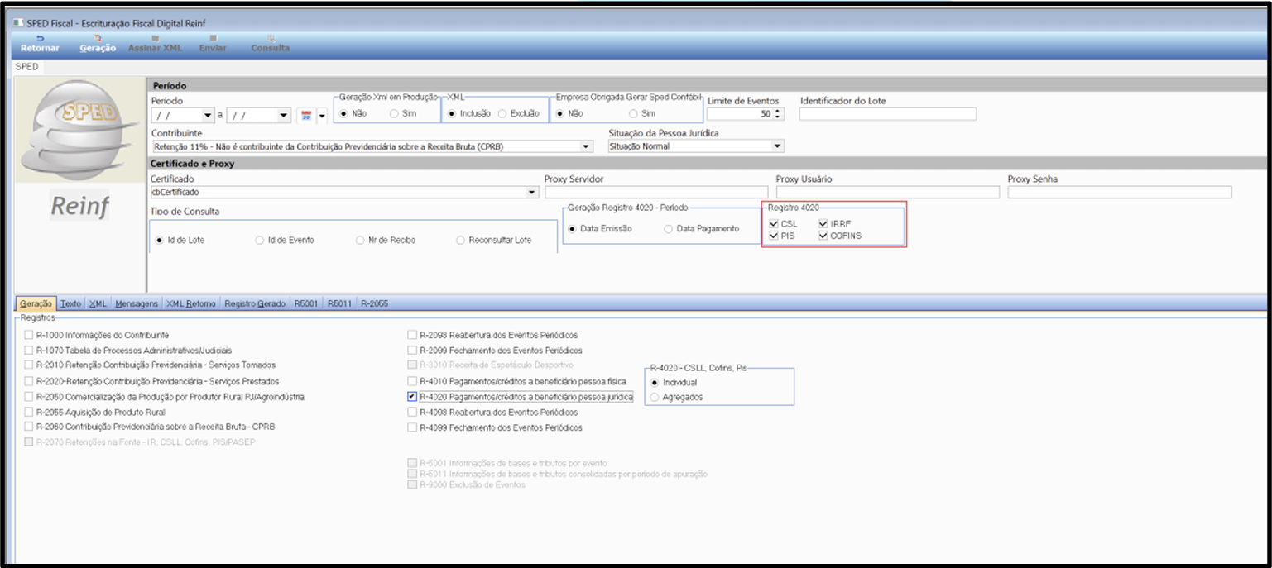Uncheck PIS in Registro 4020
1272x568 pixels.
point(773,236)
